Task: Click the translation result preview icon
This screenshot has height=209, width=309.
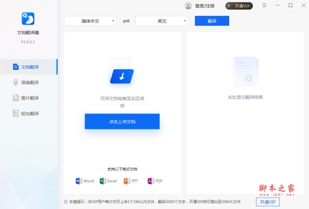Action: [x=246, y=71]
